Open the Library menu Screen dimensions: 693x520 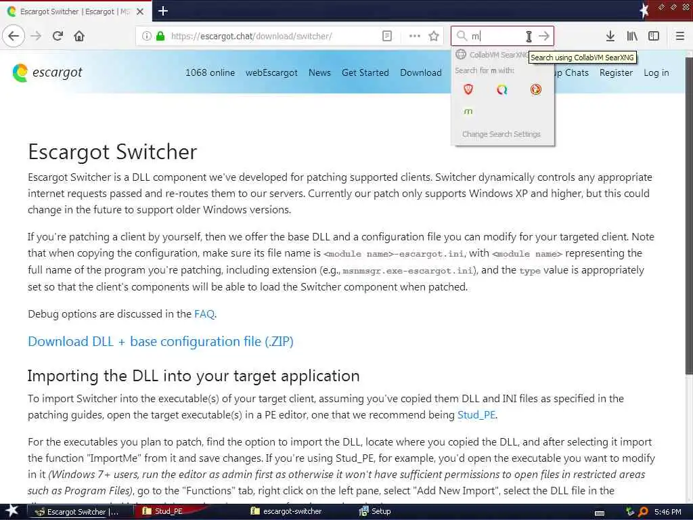pos(632,36)
